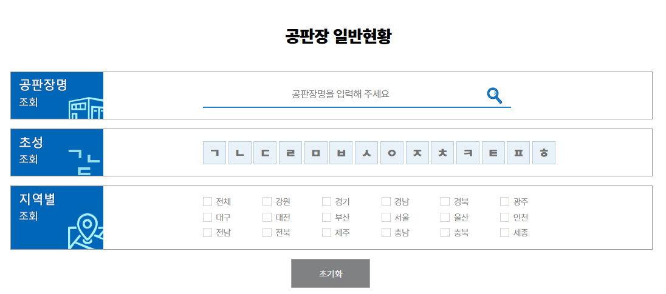
Task: Check the 전남 region checkbox
Action: coord(207,233)
